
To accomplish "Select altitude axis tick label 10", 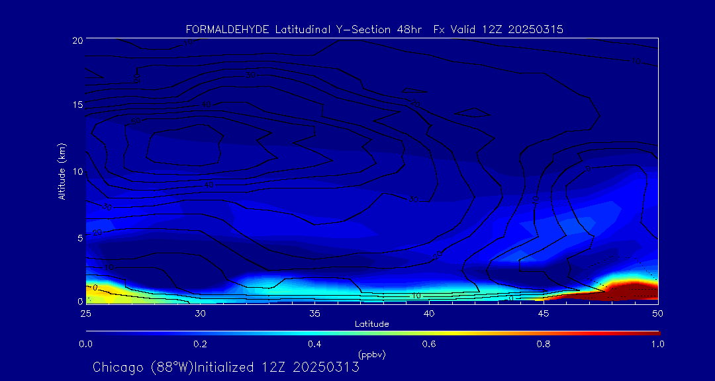I will pyautogui.click(x=77, y=171).
